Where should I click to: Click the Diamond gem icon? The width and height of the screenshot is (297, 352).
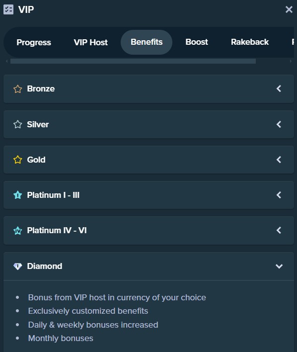tap(18, 266)
